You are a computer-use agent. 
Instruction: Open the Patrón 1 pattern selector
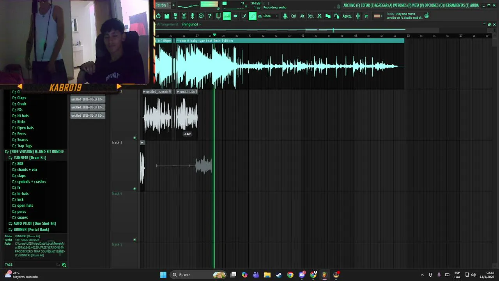pos(162,5)
